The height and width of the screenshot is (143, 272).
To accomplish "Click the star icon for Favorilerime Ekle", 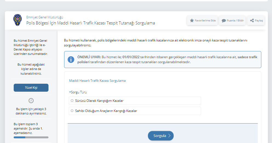I will coord(192,21).
